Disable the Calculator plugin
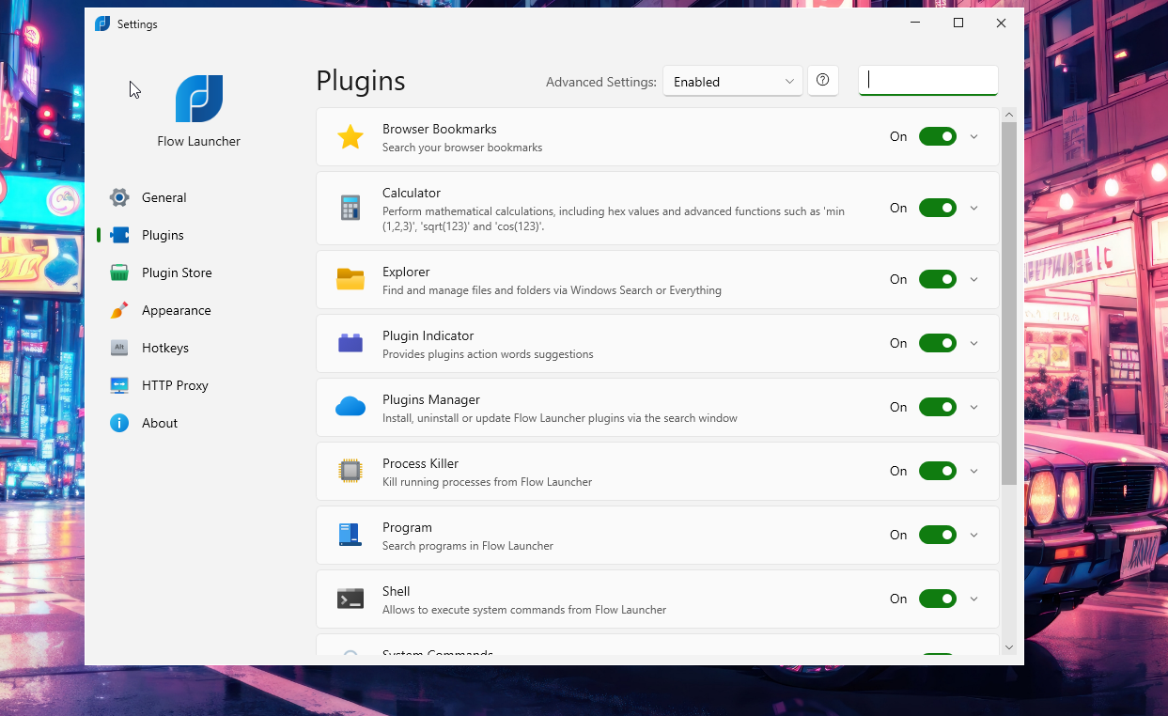This screenshot has width=1168, height=716. pyautogui.click(x=937, y=208)
